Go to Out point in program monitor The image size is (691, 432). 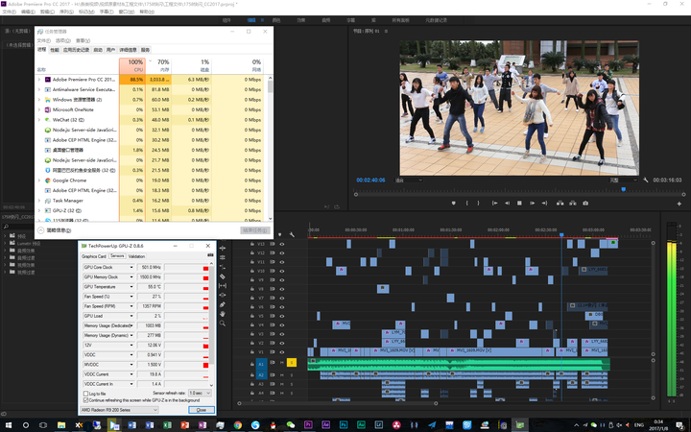[x=545, y=204]
